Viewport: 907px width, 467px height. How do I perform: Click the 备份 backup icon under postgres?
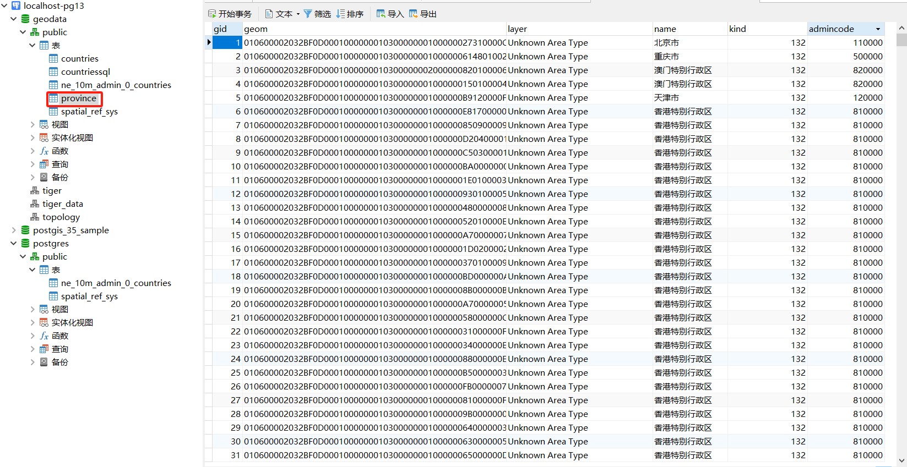pos(44,362)
